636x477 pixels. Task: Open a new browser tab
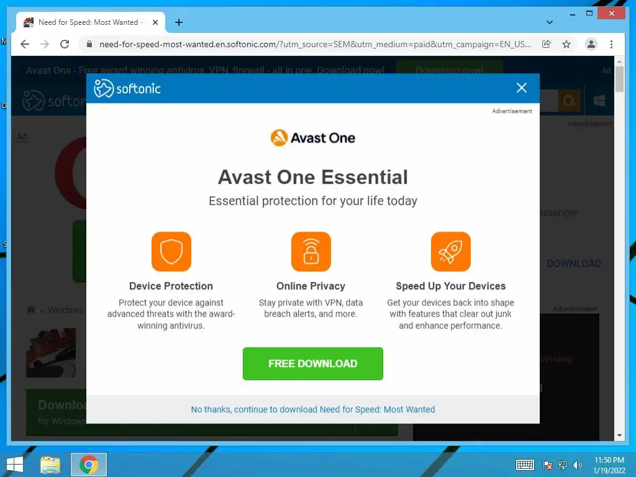pyautogui.click(x=179, y=22)
